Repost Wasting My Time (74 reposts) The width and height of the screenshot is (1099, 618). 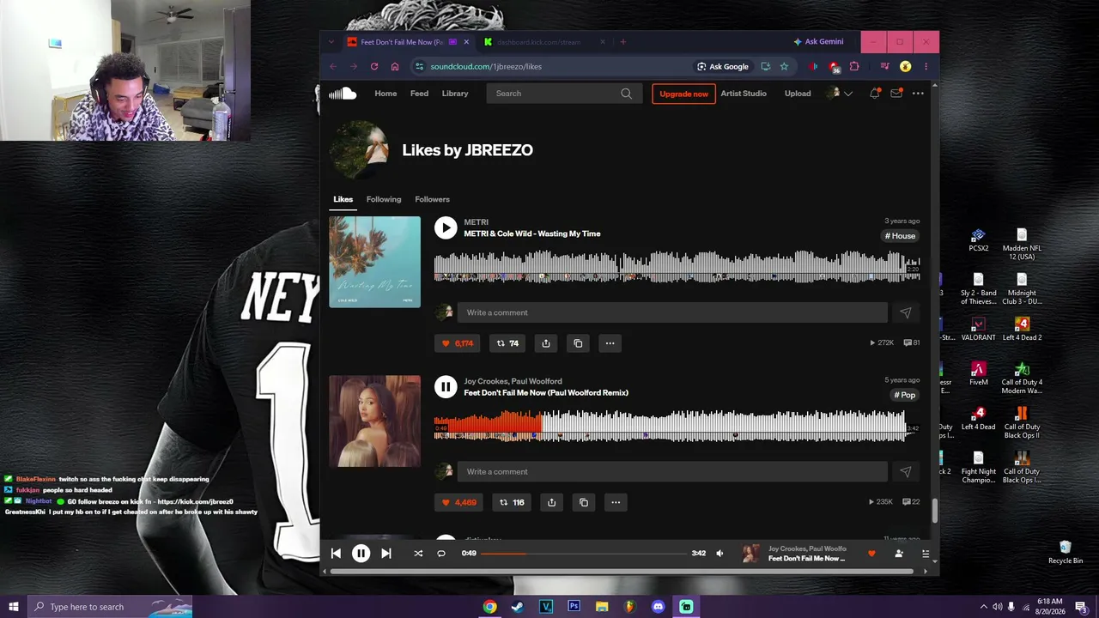507,343
